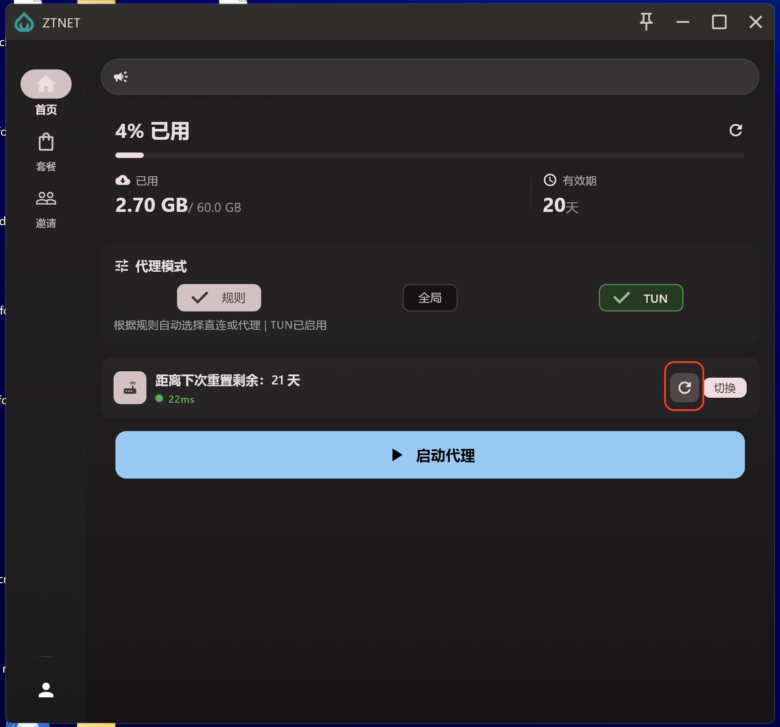Close the ZTNET window

tap(755, 22)
